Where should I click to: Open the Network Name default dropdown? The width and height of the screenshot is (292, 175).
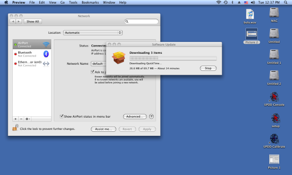99,64
